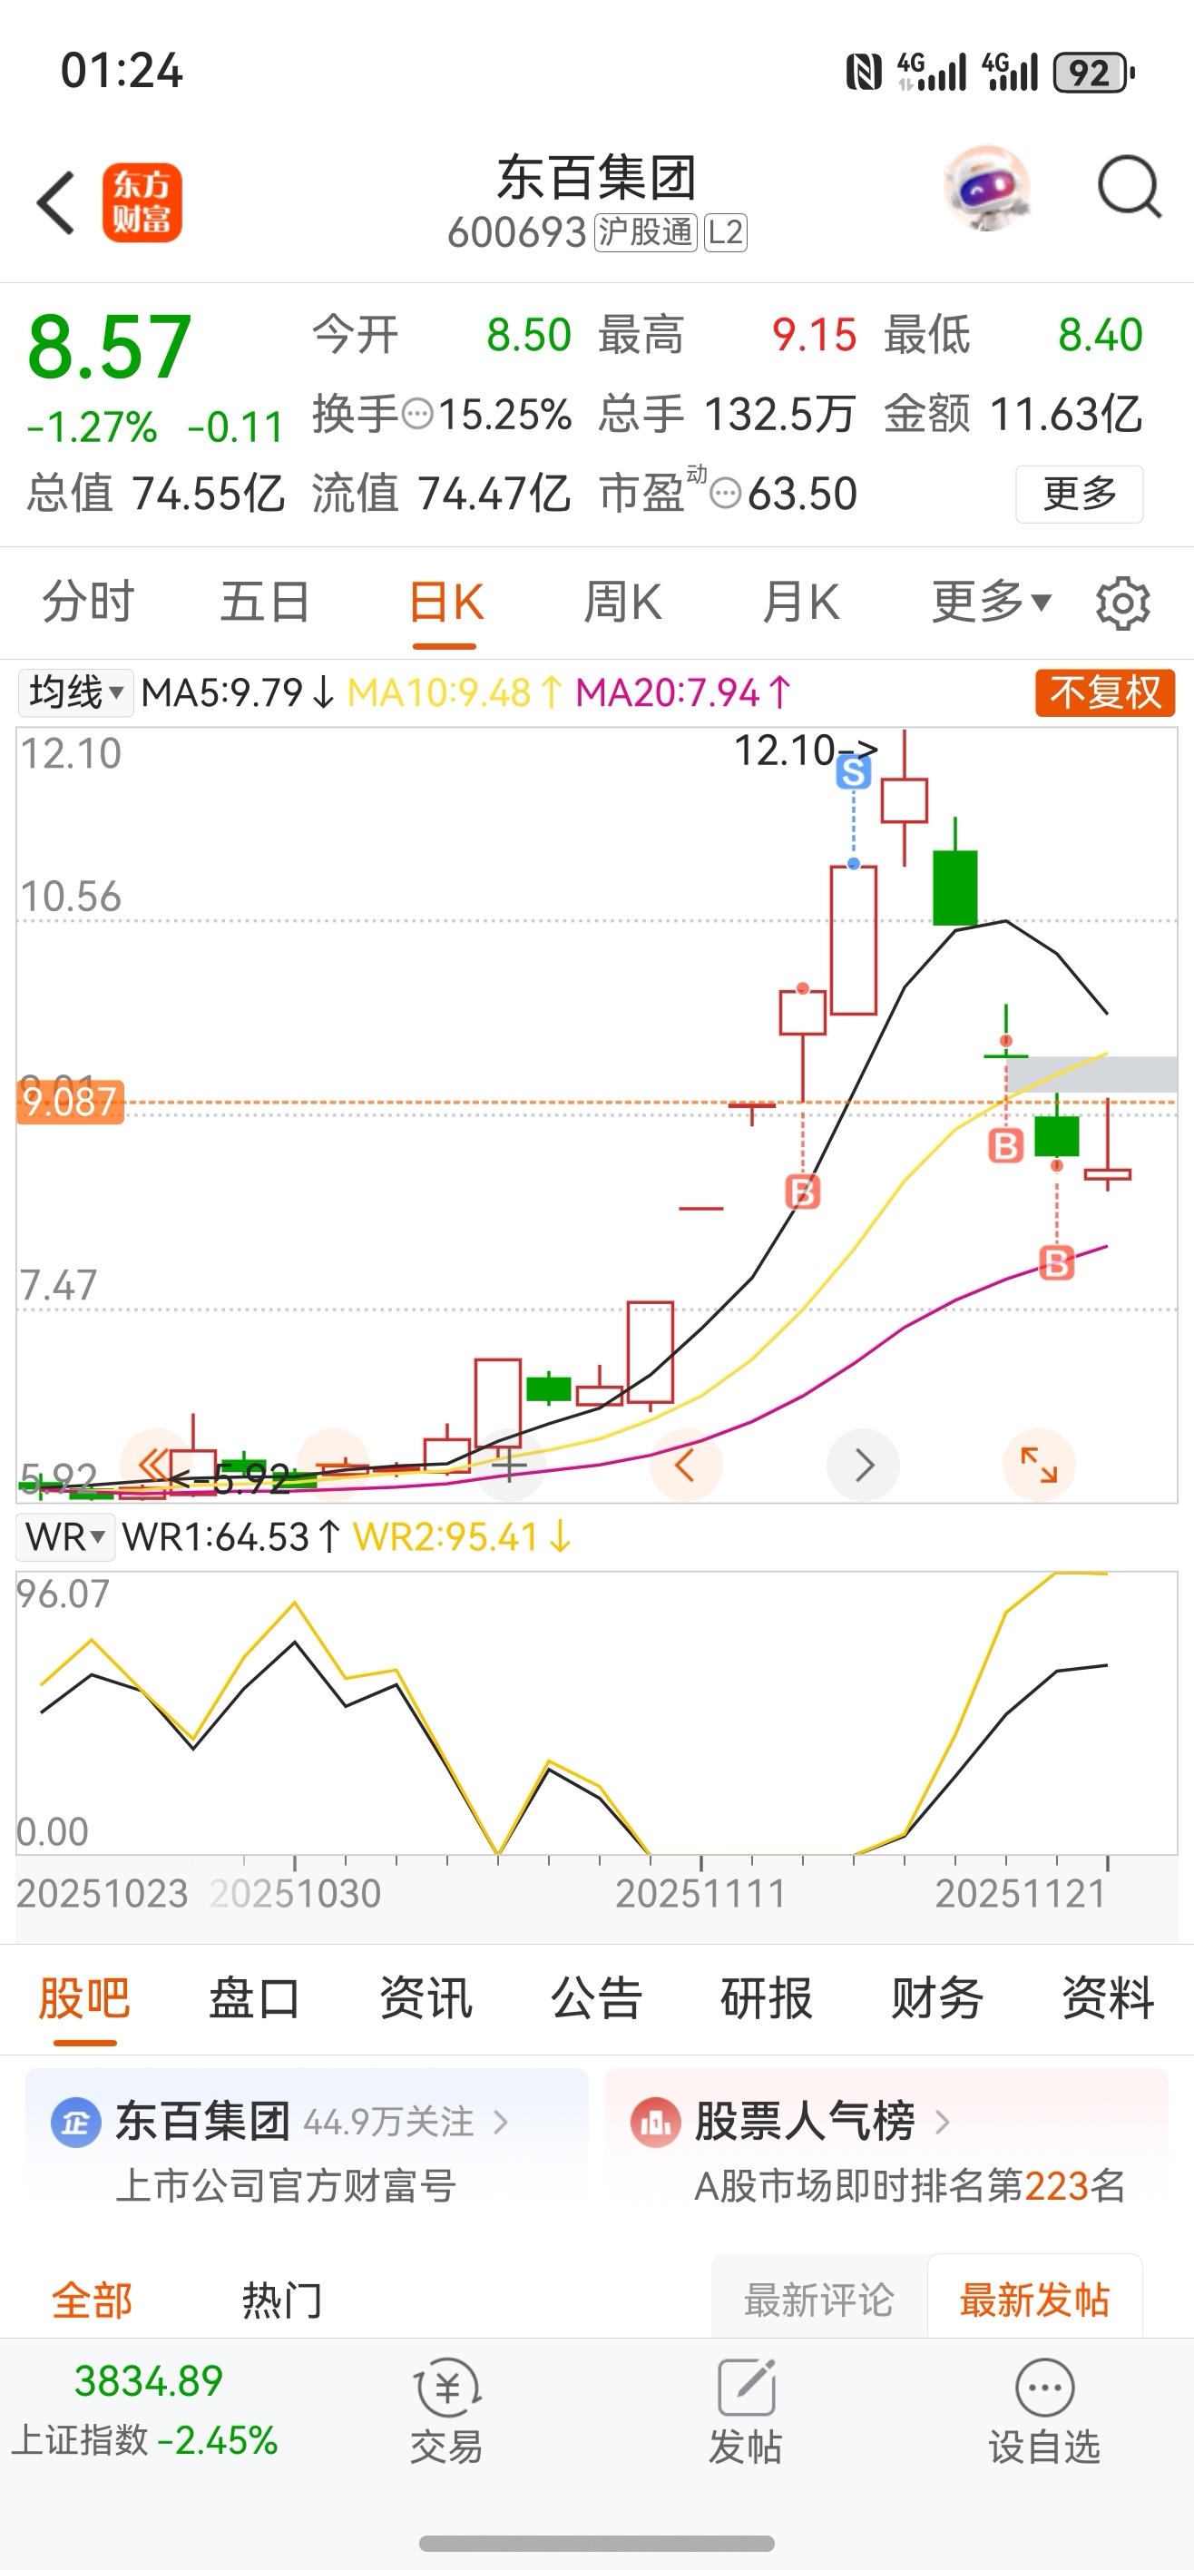Tap the B buy marker below the 9.087 line

pyautogui.click(x=803, y=1192)
